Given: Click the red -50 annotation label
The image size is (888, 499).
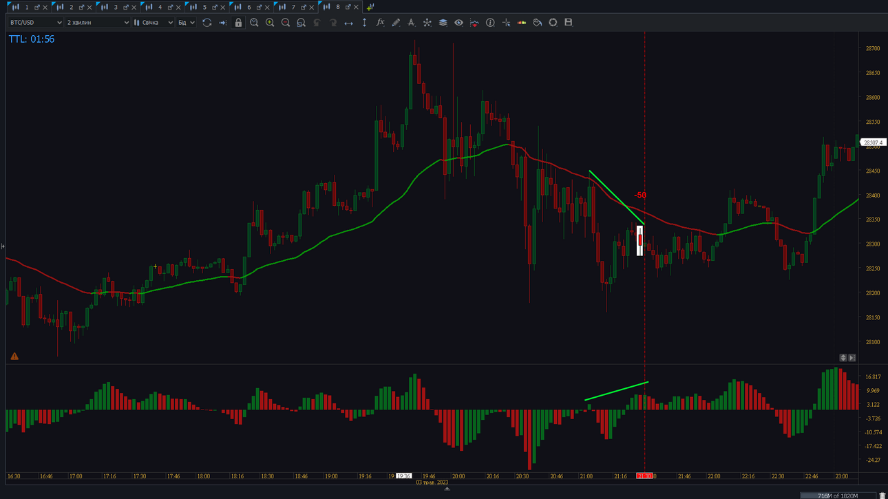Looking at the screenshot, I should (640, 195).
